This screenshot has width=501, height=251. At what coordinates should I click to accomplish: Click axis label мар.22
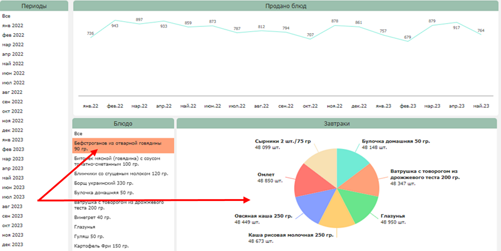point(139,106)
